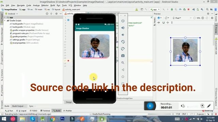Viewport: 218px width, 122px height.
Task: Click the emulator power button
Action: (x=123, y=21)
